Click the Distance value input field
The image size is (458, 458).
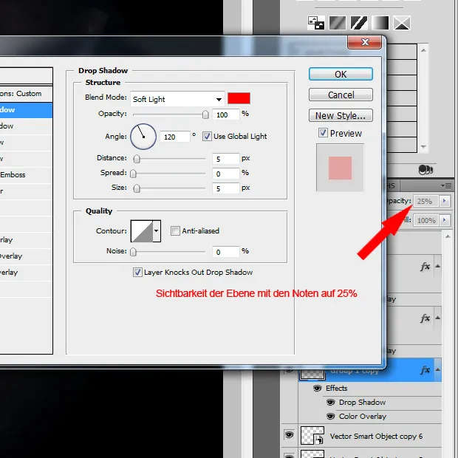click(223, 158)
